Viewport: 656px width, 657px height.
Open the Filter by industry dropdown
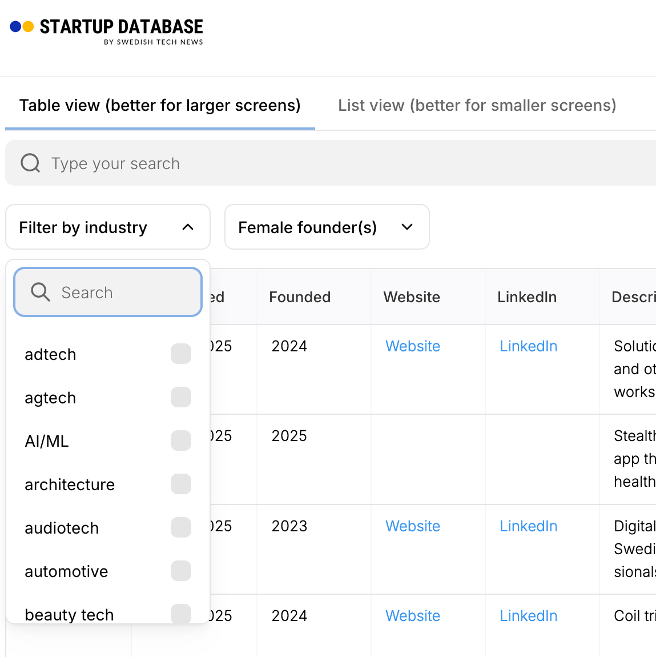pyautogui.click(x=108, y=227)
